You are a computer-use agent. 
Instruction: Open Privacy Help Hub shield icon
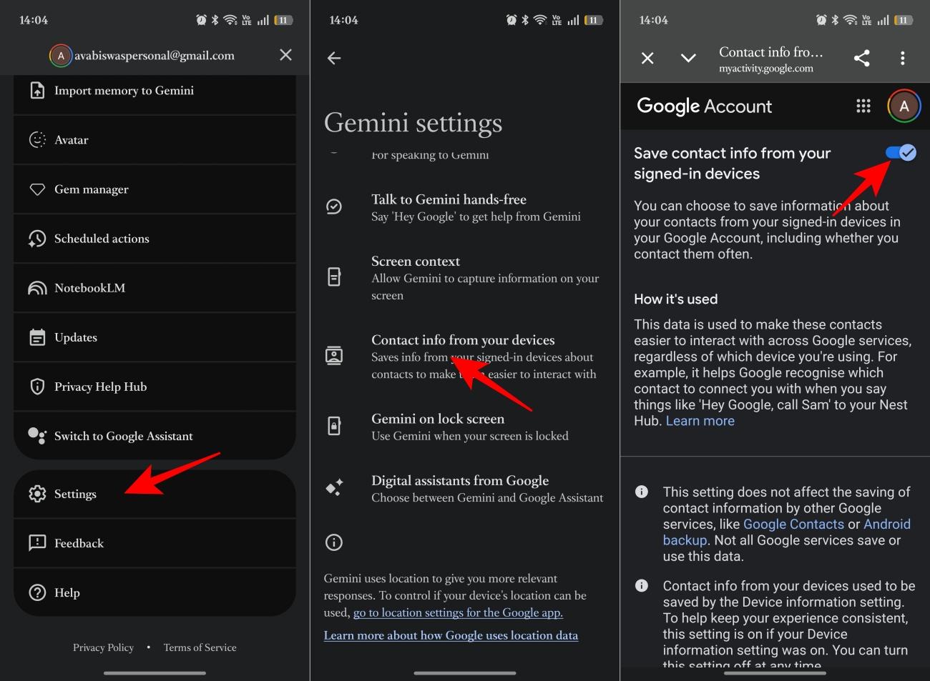[x=37, y=387]
